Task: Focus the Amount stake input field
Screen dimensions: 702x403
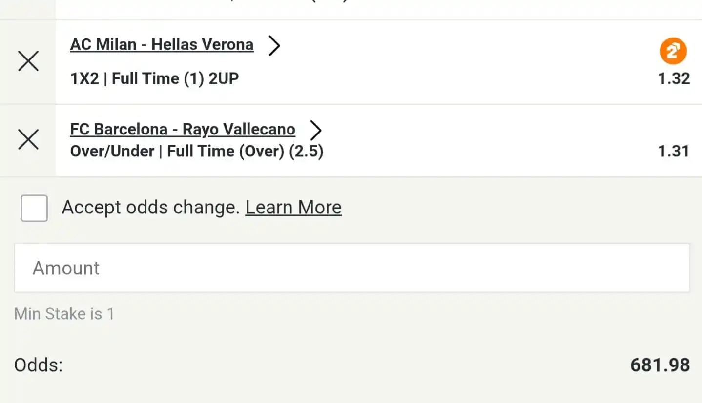Action: 351,268
